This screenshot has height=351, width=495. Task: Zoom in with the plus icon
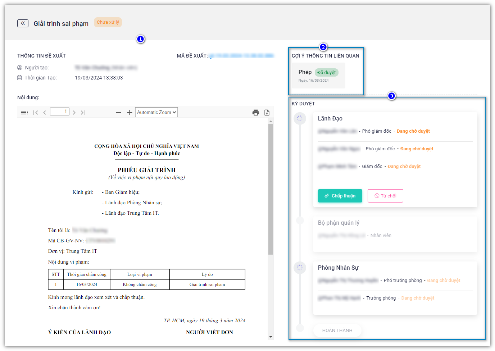[130, 113]
